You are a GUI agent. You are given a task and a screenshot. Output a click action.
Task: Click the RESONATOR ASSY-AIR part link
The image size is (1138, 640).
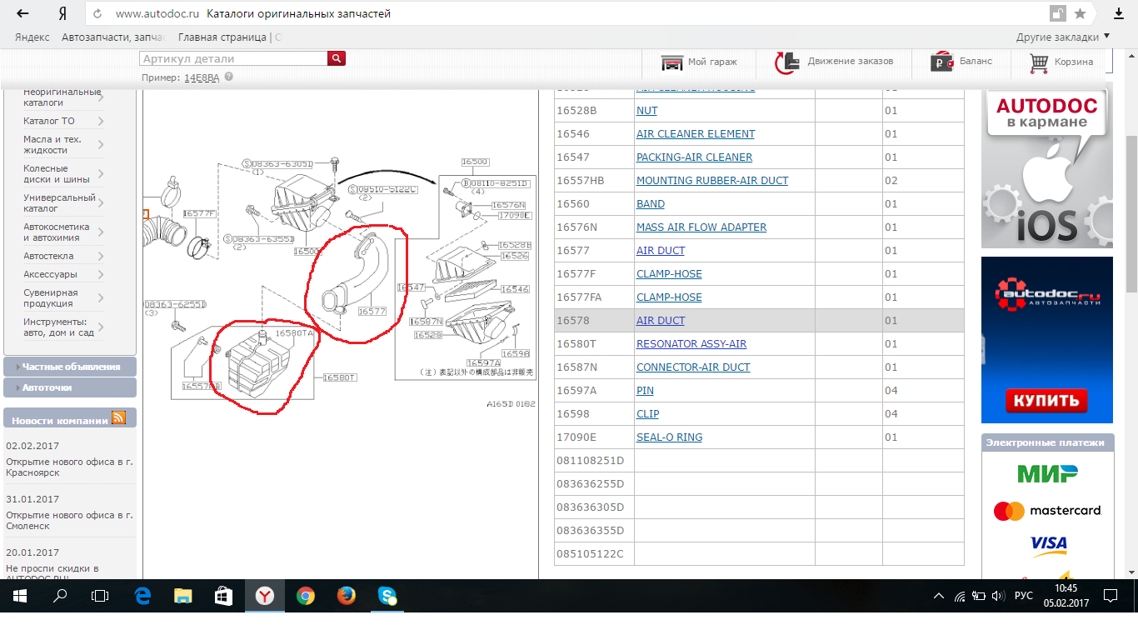click(691, 344)
